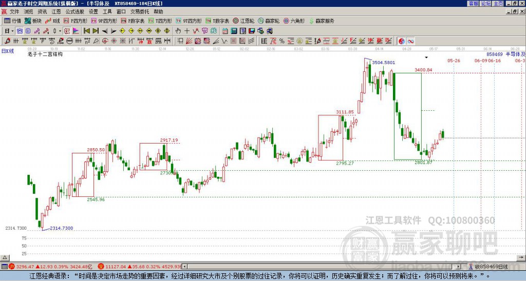Open the calculator tool
The width and height of the screenshot is (526, 281).
click(x=234, y=31)
